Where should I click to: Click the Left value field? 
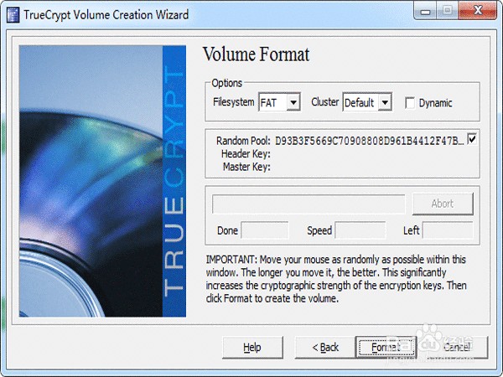(x=448, y=230)
